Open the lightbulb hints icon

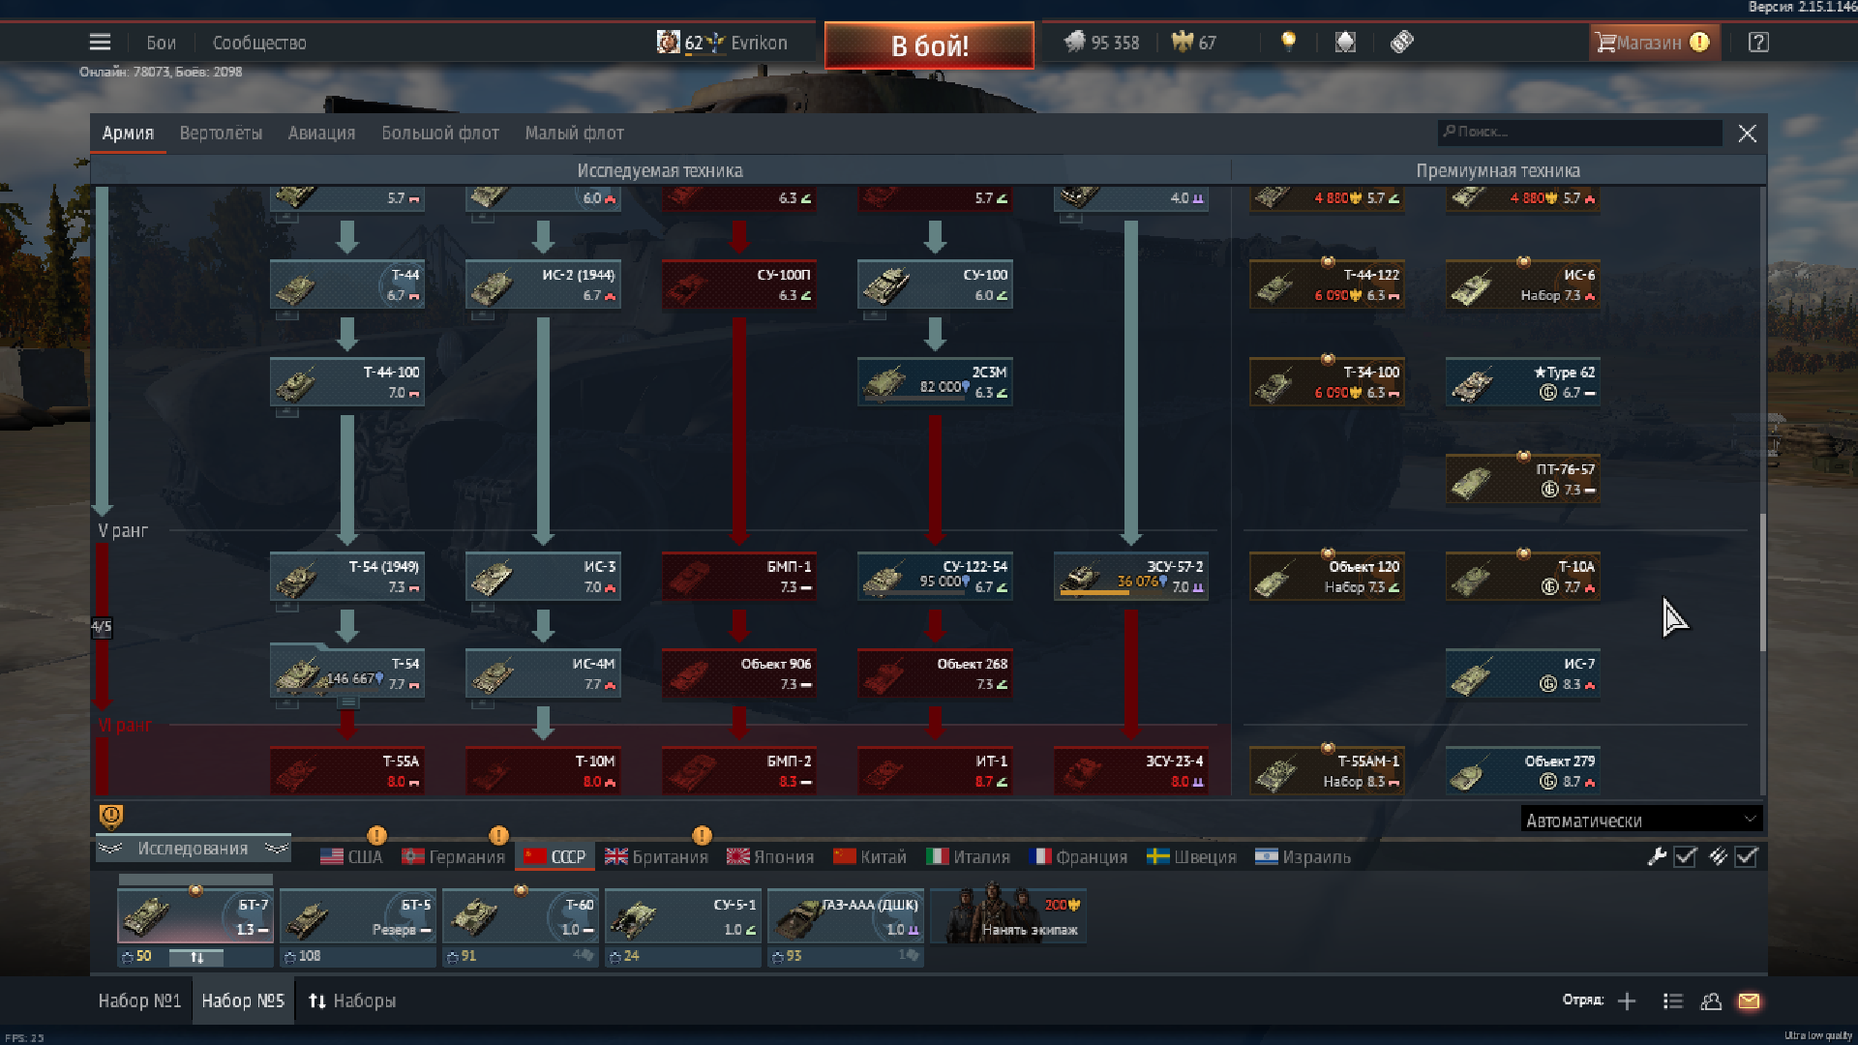pos(1288,42)
